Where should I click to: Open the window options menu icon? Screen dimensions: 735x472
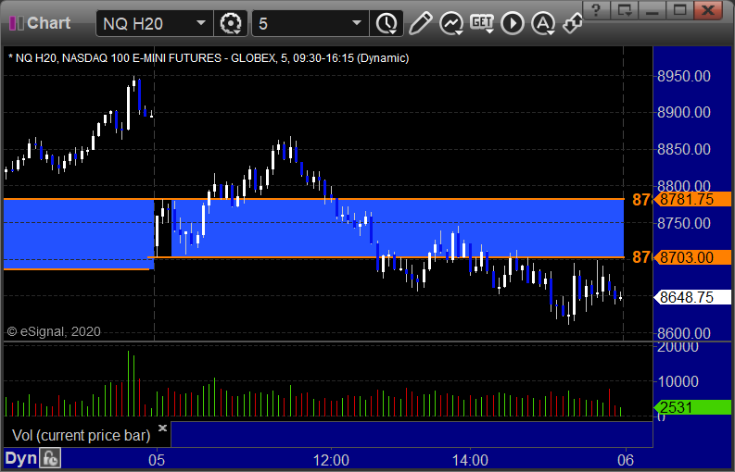(625, 9)
